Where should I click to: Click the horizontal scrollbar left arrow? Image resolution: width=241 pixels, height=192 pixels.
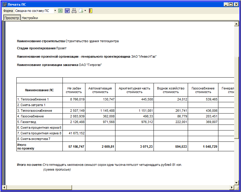point(4,188)
